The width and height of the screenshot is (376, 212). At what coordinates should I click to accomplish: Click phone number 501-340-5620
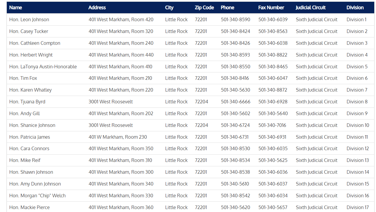(235, 207)
